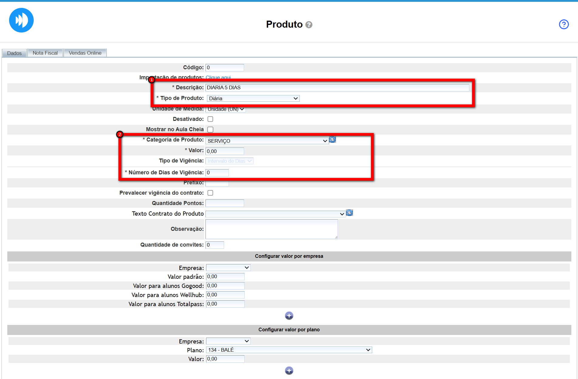The image size is (578, 379).
Task: Open the Plano dropdown showing 134 - BALÉ
Action: tap(289, 350)
